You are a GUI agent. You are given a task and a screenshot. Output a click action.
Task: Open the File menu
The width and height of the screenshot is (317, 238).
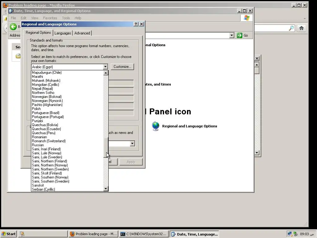point(13,18)
